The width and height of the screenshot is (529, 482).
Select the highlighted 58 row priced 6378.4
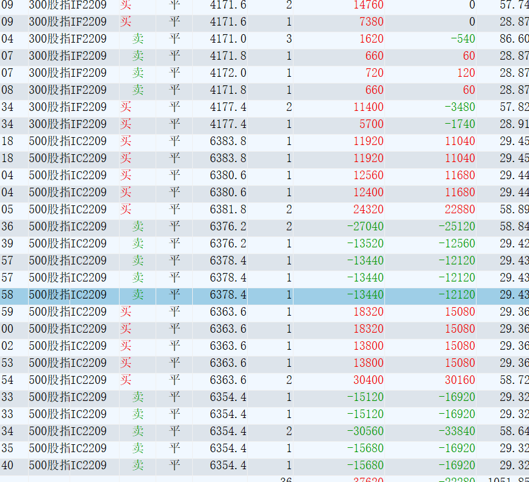265,295
